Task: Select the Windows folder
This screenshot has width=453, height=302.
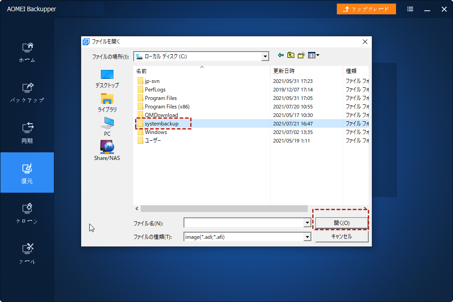Action: pyautogui.click(x=152, y=132)
